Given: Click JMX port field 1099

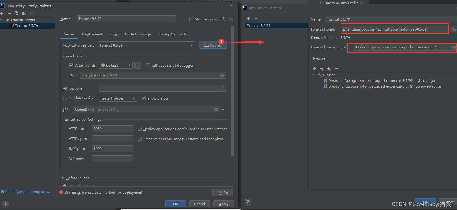Looking at the screenshot, I should (112, 149).
